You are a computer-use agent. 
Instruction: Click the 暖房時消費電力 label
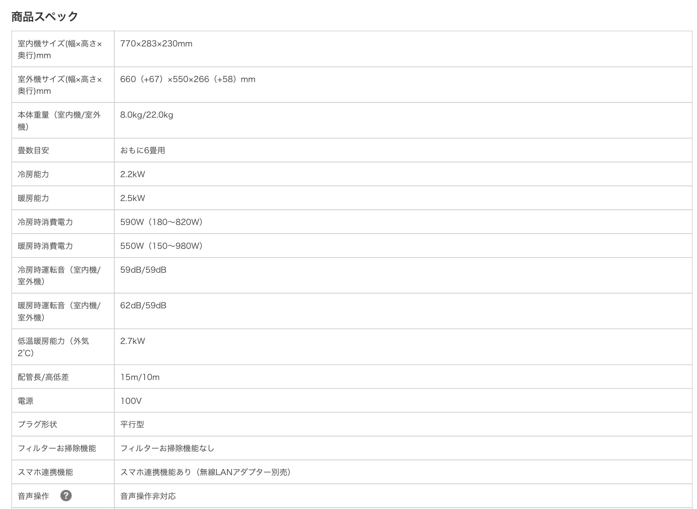pos(45,246)
